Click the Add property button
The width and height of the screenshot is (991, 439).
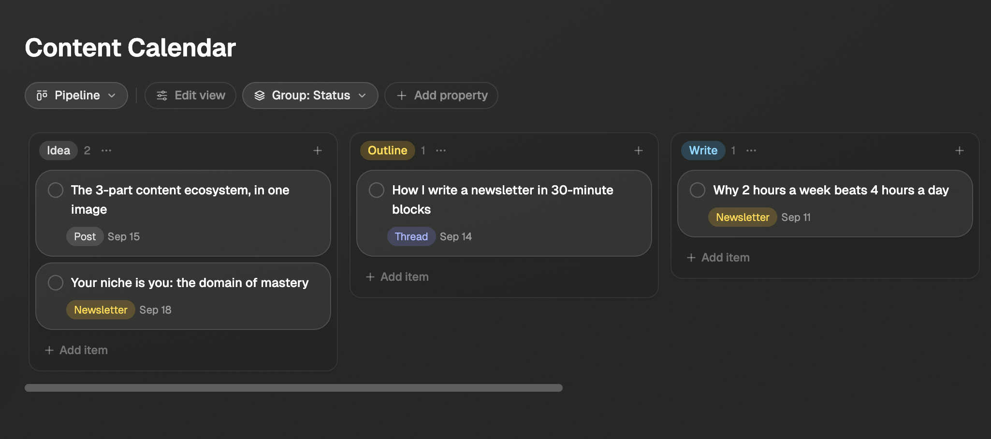[441, 96]
